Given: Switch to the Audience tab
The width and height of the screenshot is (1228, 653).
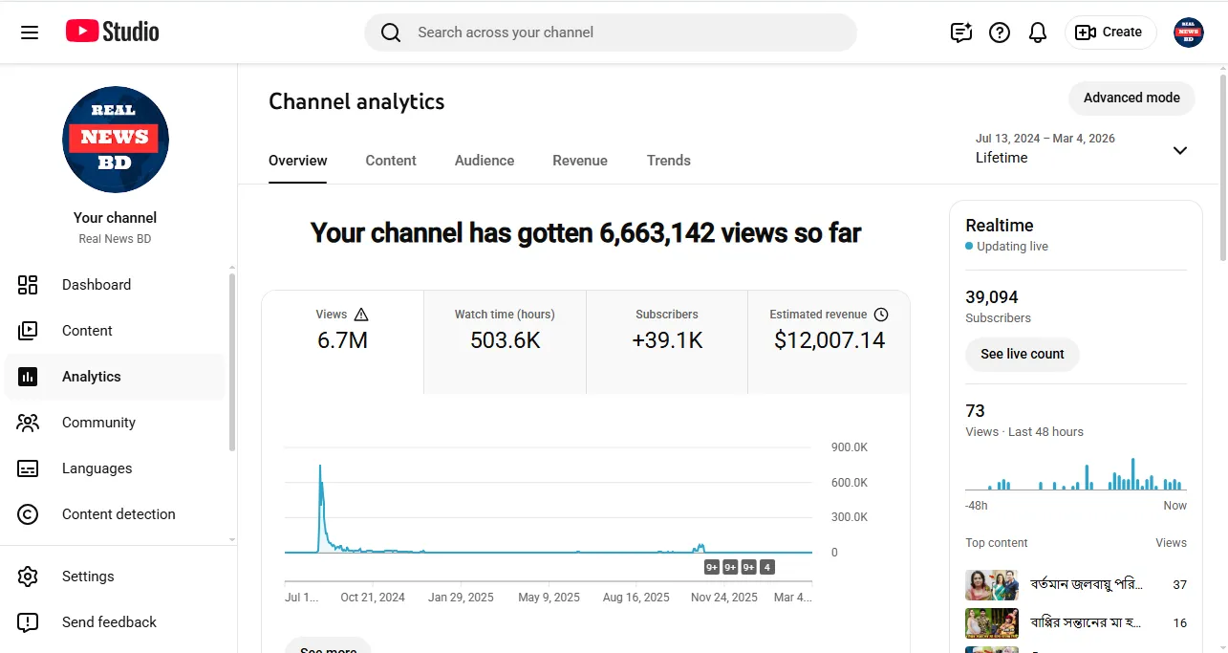Looking at the screenshot, I should [x=485, y=161].
